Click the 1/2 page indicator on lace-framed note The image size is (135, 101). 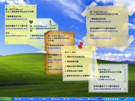pyautogui.click(x=123, y=67)
